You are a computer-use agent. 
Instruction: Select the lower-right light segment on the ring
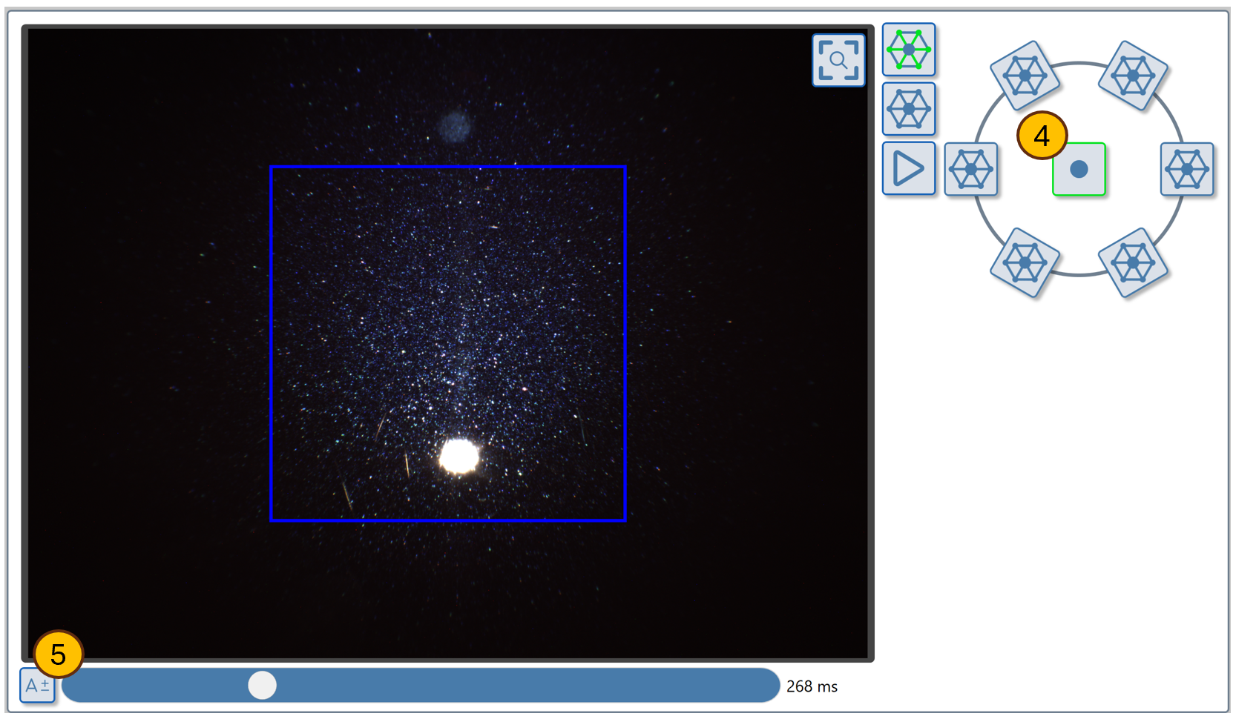pos(1133,262)
